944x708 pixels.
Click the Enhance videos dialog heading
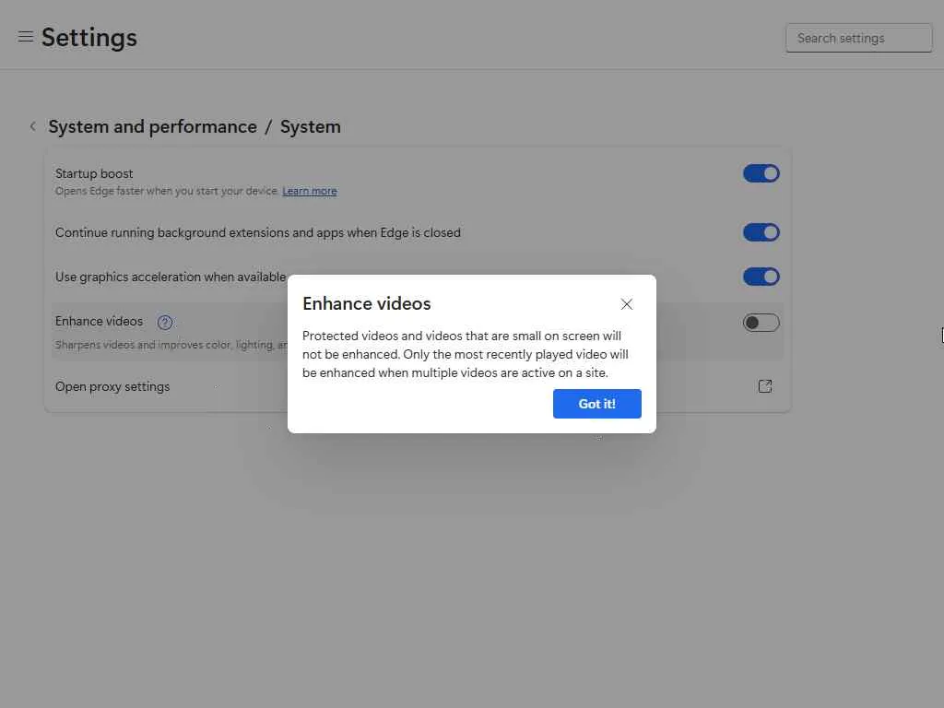pyautogui.click(x=367, y=303)
